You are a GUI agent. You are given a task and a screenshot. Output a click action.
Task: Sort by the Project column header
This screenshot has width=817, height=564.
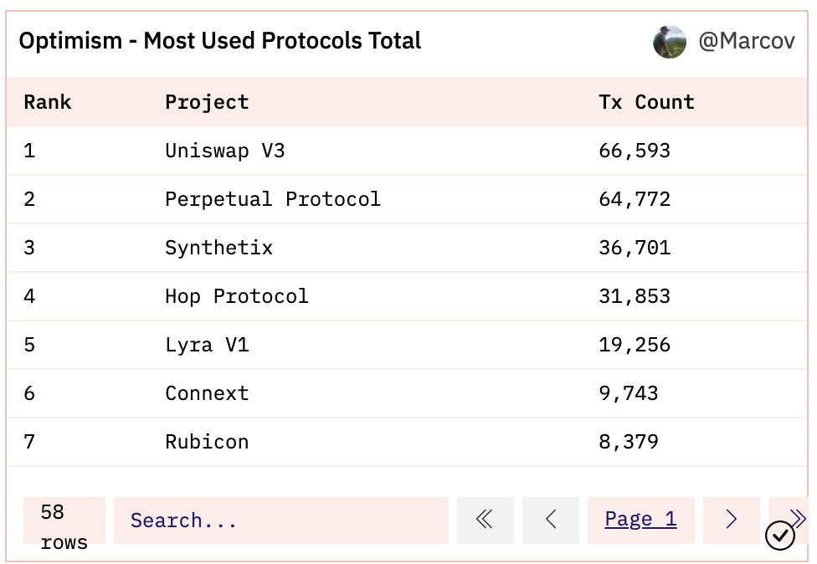(x=207, y=103)
